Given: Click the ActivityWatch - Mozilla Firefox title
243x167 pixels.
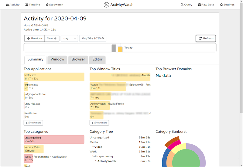Looking at the screenshot, I should pyautogui.click(x=120, y=105).
